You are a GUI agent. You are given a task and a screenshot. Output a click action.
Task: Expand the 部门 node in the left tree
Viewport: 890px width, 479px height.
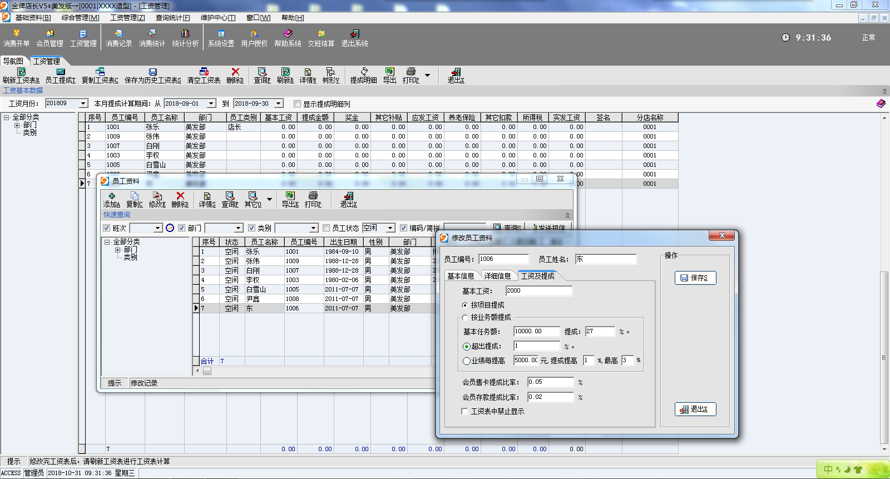(x=17, y=125)
